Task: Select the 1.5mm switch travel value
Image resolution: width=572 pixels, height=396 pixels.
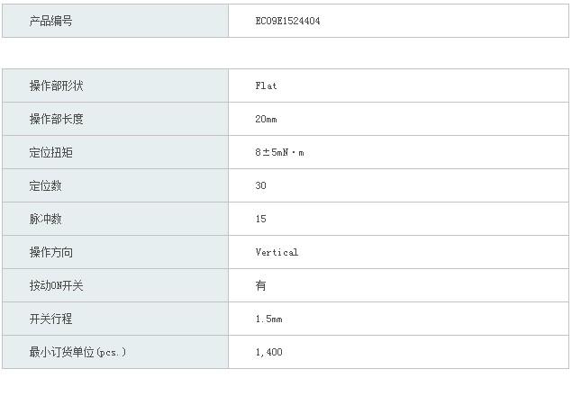Action: 268,319
